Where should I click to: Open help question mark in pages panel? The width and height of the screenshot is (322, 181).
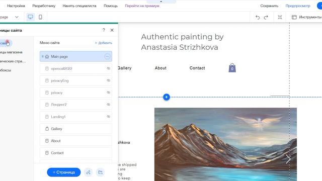104,30
